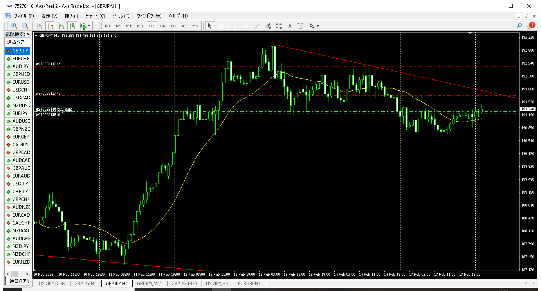Select EURCHF in Market Watch
The height and width of the screenshot is (291, 541).
18,59
